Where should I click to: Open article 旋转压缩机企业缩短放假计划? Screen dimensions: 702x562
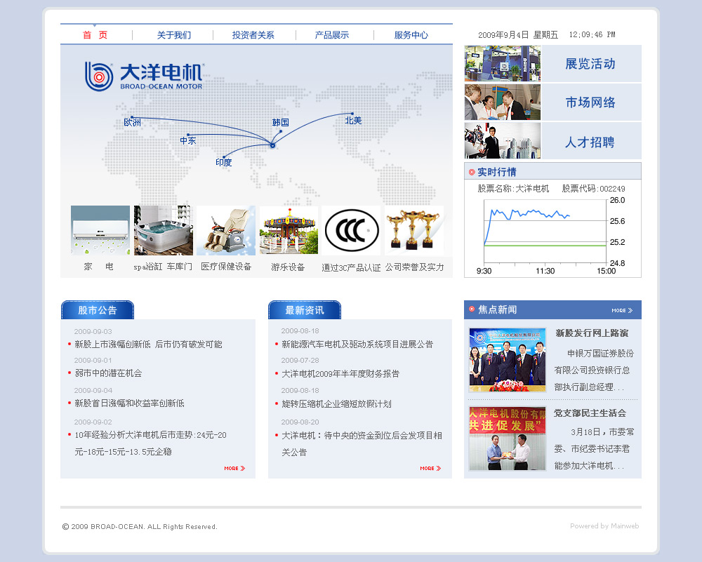[x=336, y=404]
